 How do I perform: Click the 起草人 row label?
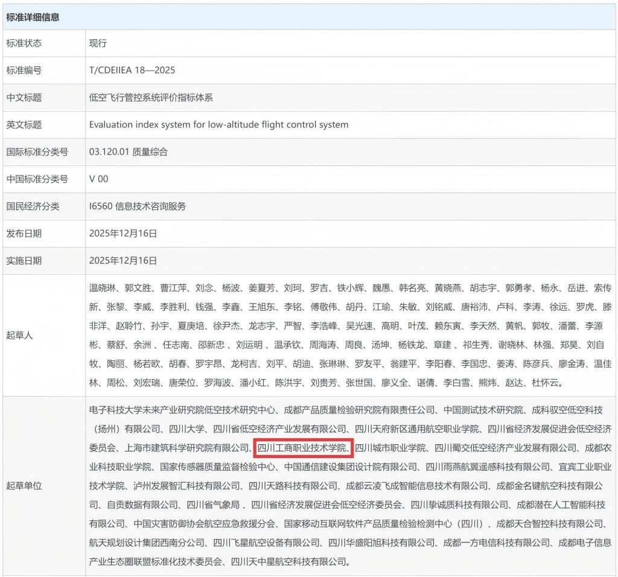point(19,335)
